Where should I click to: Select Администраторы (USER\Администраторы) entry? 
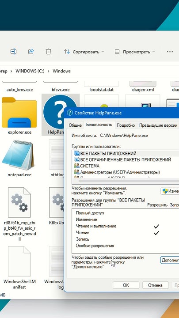tap(126, 172)
